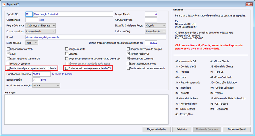The width and height of the screenshot is (255, 136).
Task: Open Atualiza Data Liberação dropdown
Action: (x=46, y=85)
